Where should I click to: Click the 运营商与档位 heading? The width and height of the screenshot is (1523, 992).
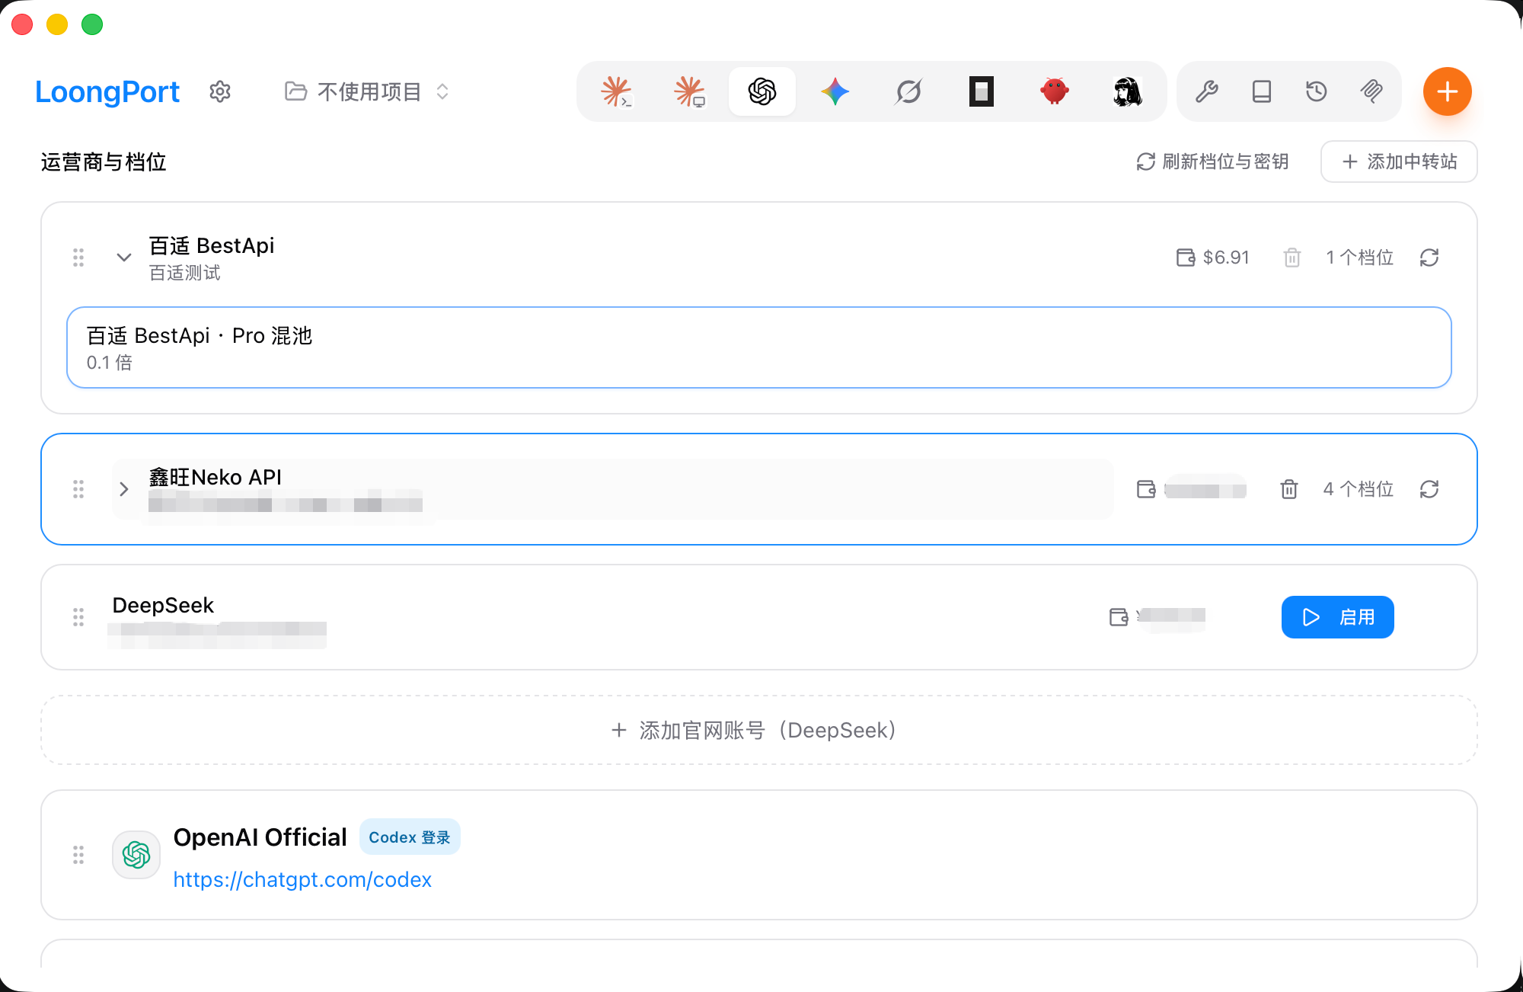tap(104, 162)
